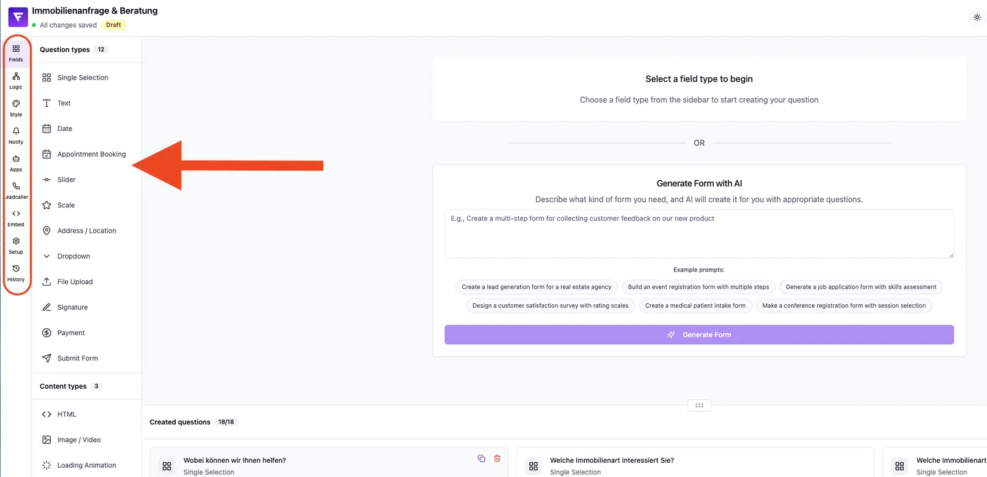This screenshot has width=987, height=477.
Task: Delete the 'Wobei können wir Ihnen helfen?' question
Action: tap(497, 458)
